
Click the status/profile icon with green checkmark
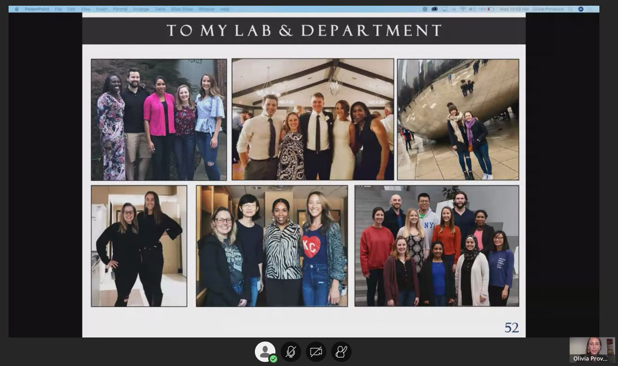click(265, 352)
